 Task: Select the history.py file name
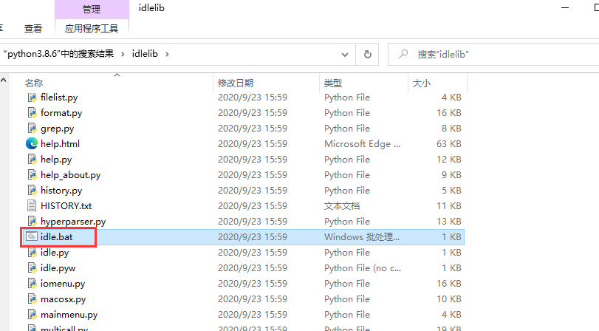pyautogui.click(x=61, y=191)
